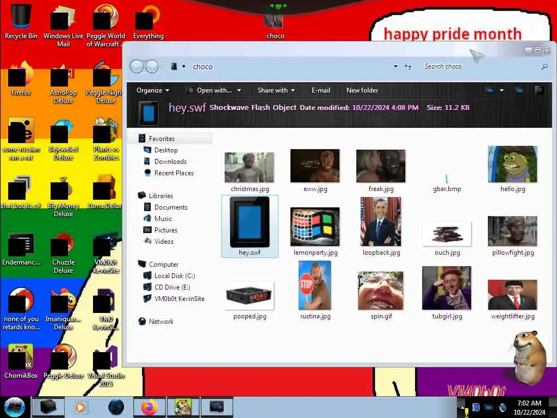Open Chuzzle Deluxe desktop shortcut

[63, 253]
